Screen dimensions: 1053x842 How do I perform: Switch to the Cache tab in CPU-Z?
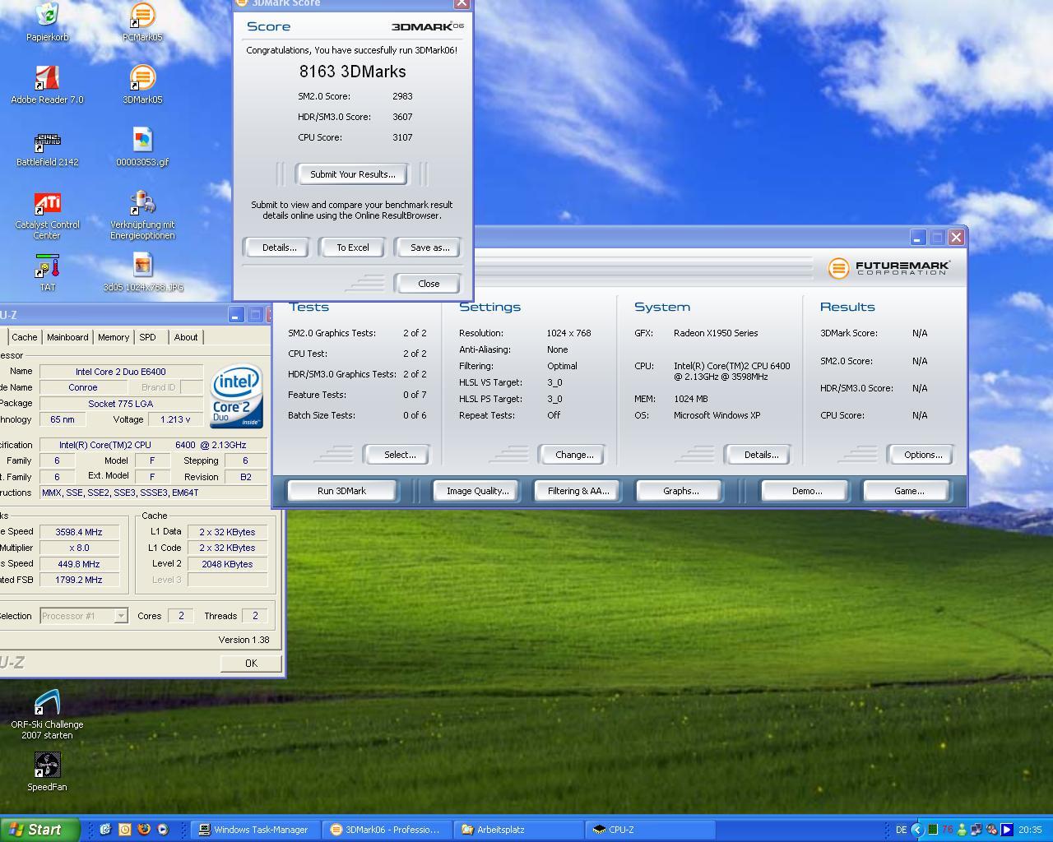tap(24, 337)
